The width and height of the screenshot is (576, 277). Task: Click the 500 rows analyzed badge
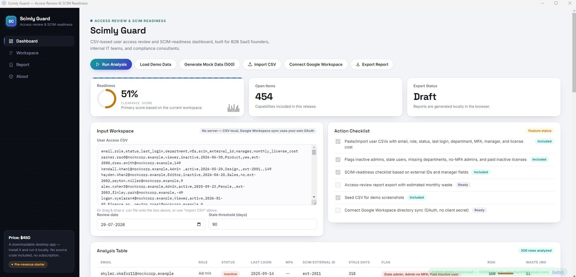coord(536,251)
